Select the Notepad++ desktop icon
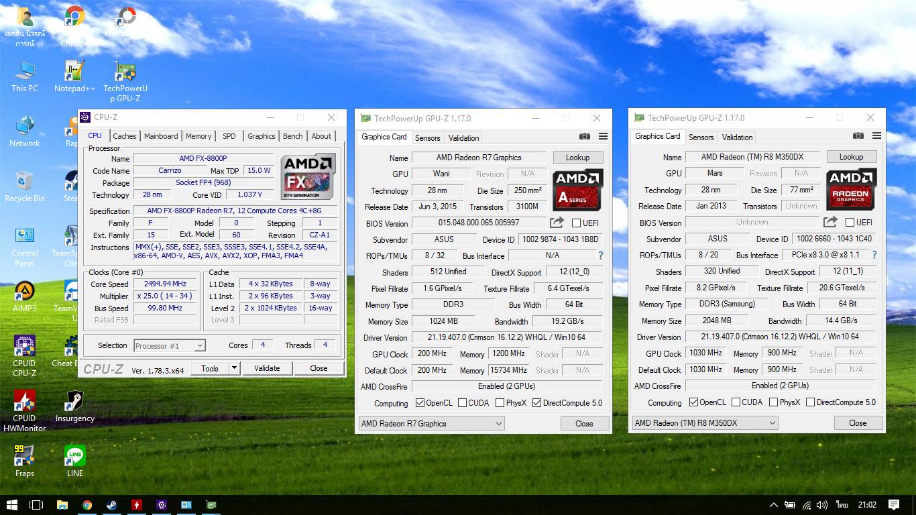This screenshot has width=916, height=515. click(x=74, y=76)
